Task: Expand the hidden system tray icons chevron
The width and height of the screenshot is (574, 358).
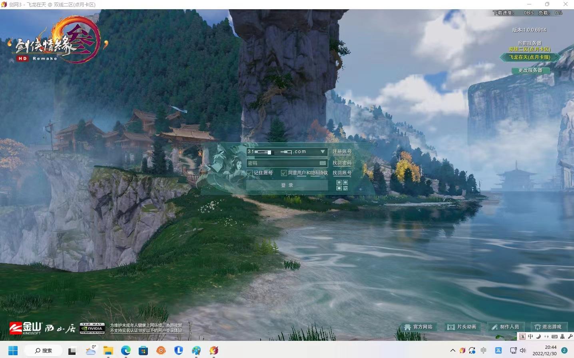Action: 452,351
